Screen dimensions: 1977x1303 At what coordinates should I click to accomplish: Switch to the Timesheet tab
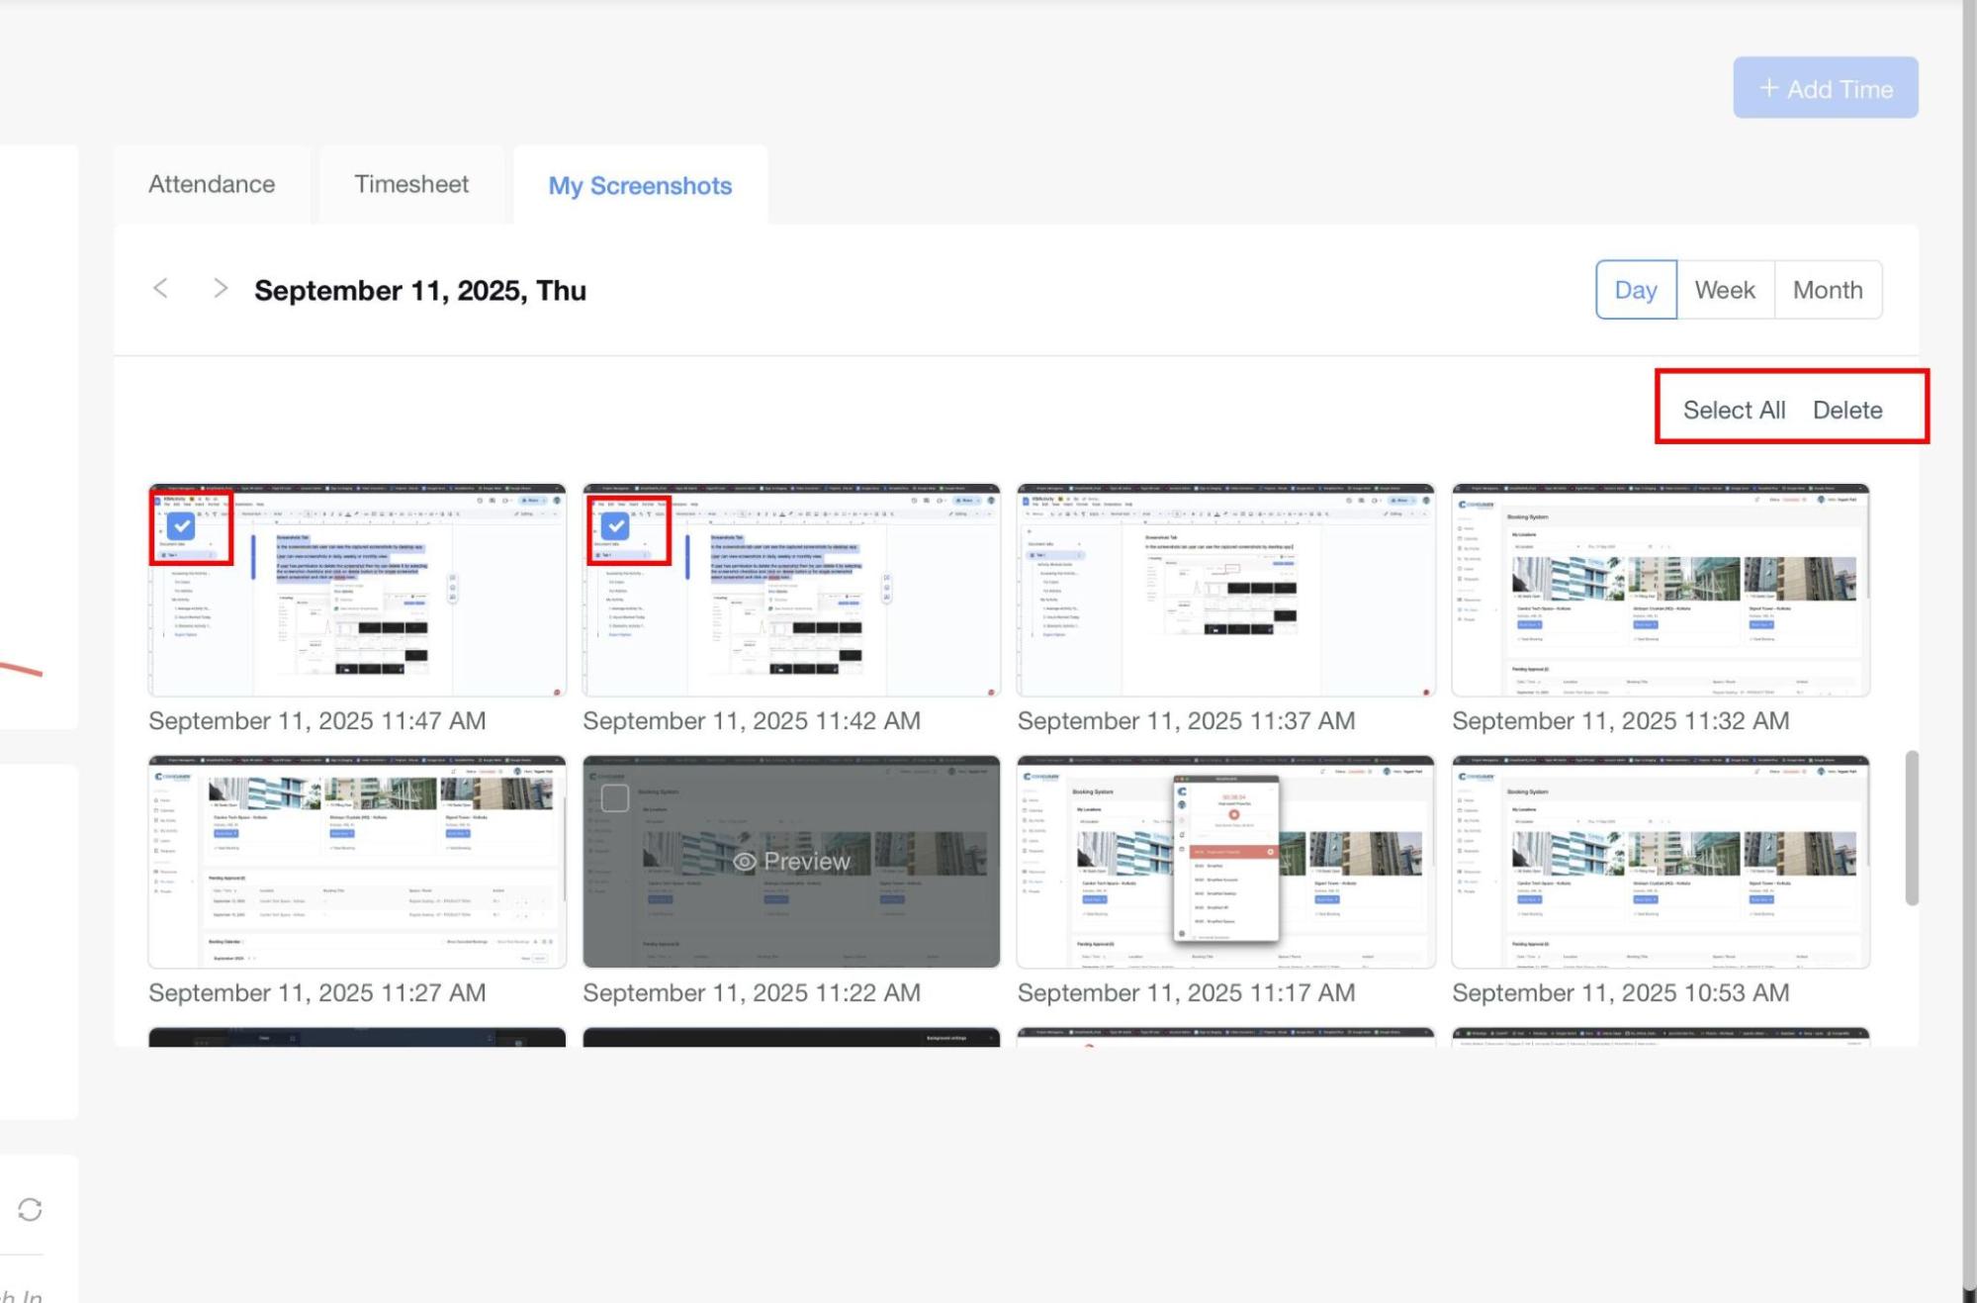pos(411,184)
